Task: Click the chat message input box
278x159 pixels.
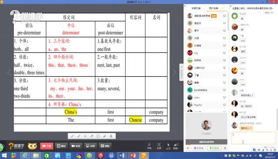Action: (254, 138)
